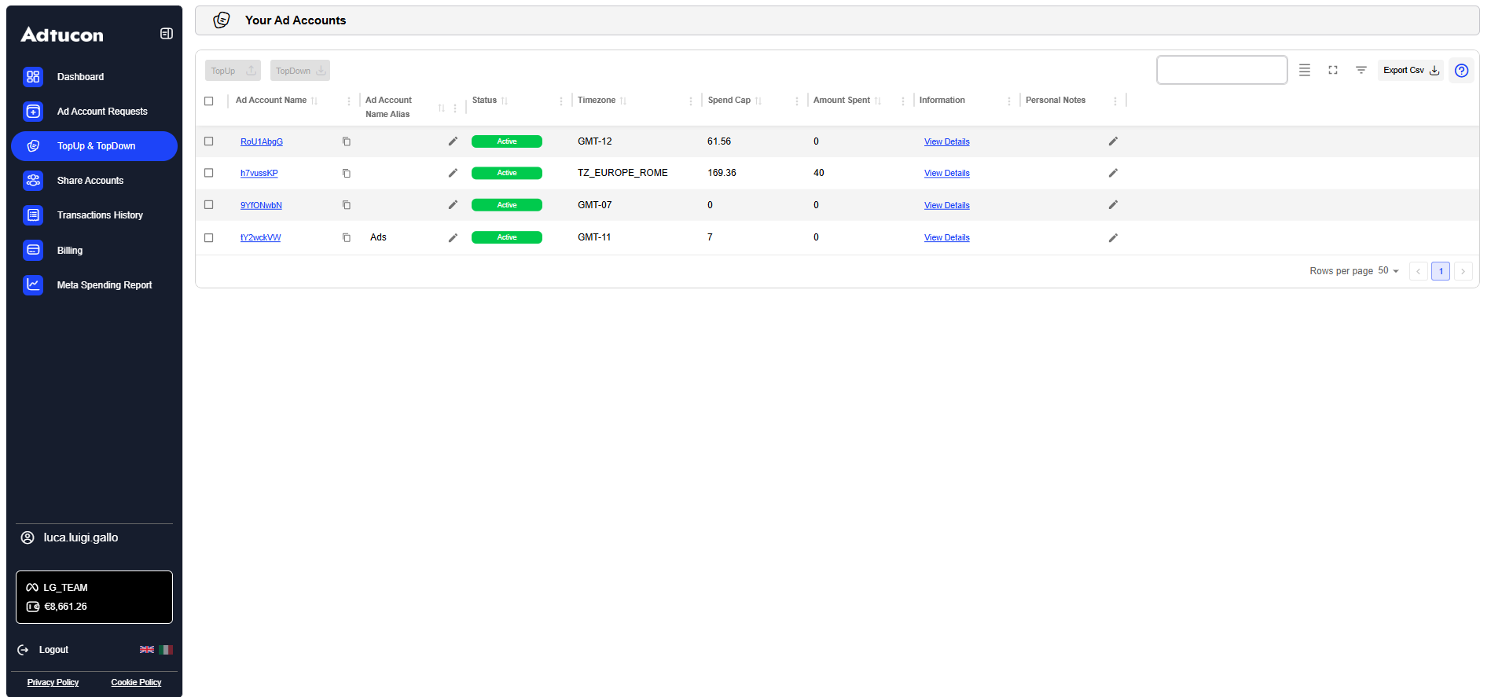Go to Transactions History

click(x=100, y=215)
